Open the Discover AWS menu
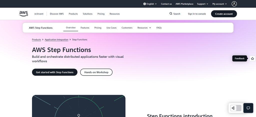 pos(57,14)
